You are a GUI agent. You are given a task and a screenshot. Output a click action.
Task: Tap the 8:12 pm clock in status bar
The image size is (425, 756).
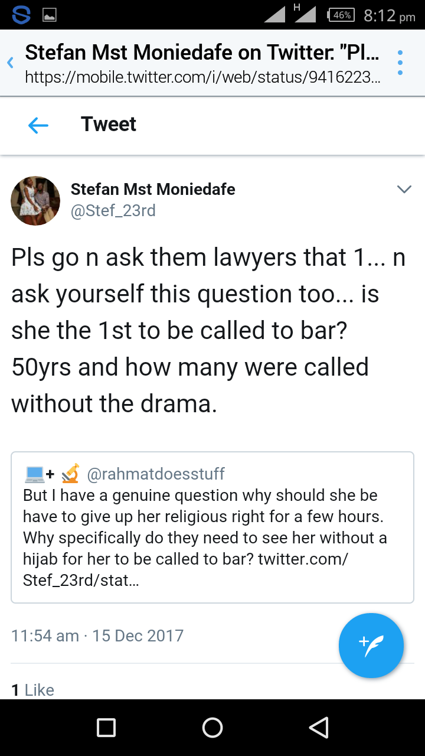(x=390, y=16)
